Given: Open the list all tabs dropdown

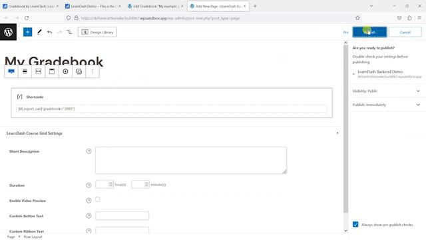Looking at the screenshot, I should [x=371, y=6].
